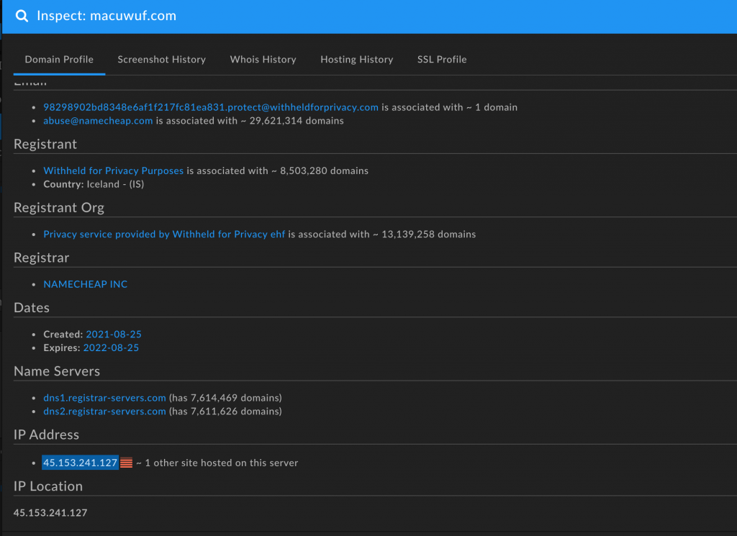Screen dimensions: 737x536
Task: Click the IP Location section heading
Action: (x=48, y=486)
